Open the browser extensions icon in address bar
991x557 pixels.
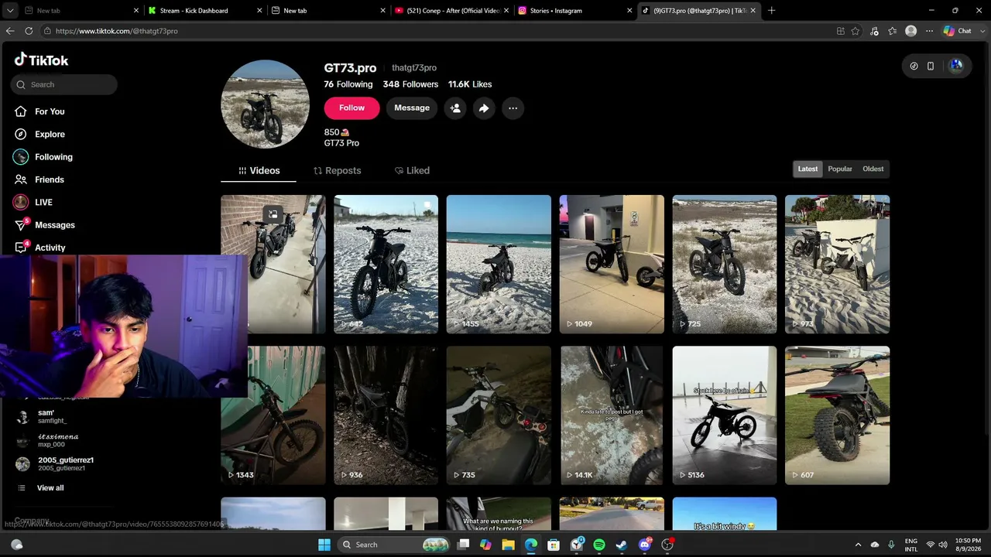[x=841, y=31]
